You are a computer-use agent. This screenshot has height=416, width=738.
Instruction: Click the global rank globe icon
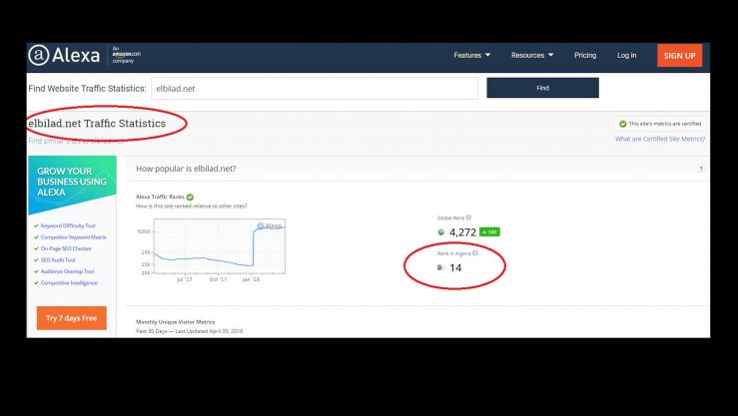[x=441, y=232]
